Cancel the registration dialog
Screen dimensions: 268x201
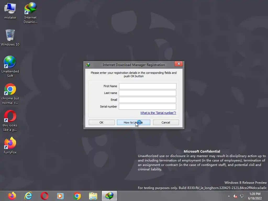coord(166,122)
